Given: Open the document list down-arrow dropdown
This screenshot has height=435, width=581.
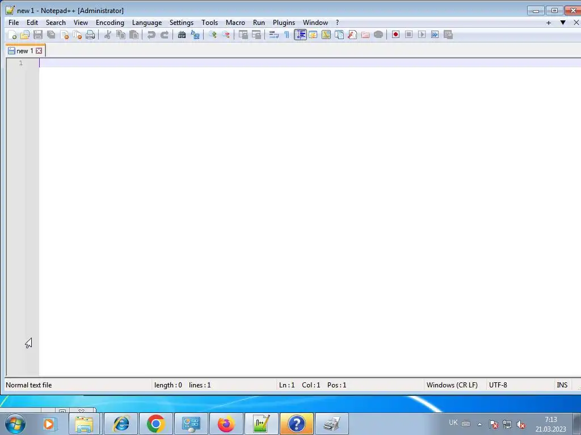Looking at the screenshot, I should tap(563, 23).
